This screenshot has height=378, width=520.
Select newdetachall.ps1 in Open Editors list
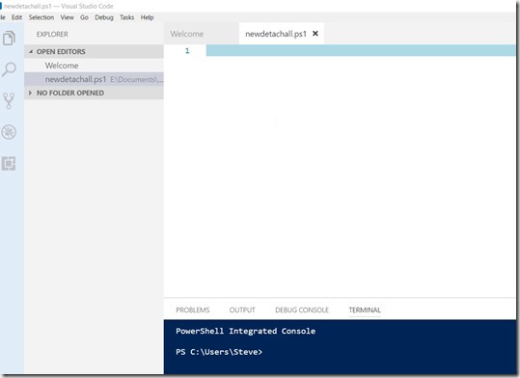pos(94,80)
